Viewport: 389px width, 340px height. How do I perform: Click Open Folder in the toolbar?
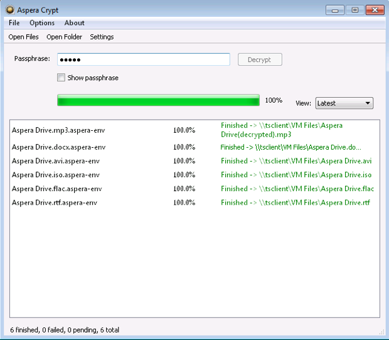click(64, 37)
